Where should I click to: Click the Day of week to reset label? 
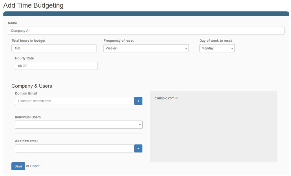(x=216, y=41)
